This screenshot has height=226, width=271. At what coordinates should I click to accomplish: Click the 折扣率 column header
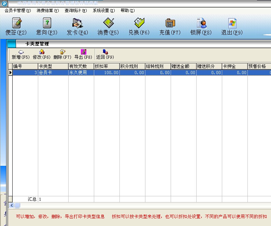106,66
